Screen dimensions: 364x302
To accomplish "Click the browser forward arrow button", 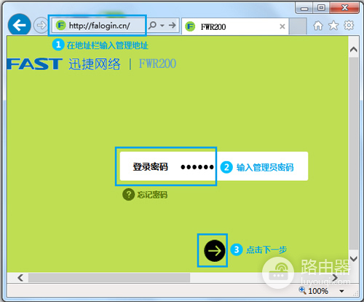I will [41, 25].
